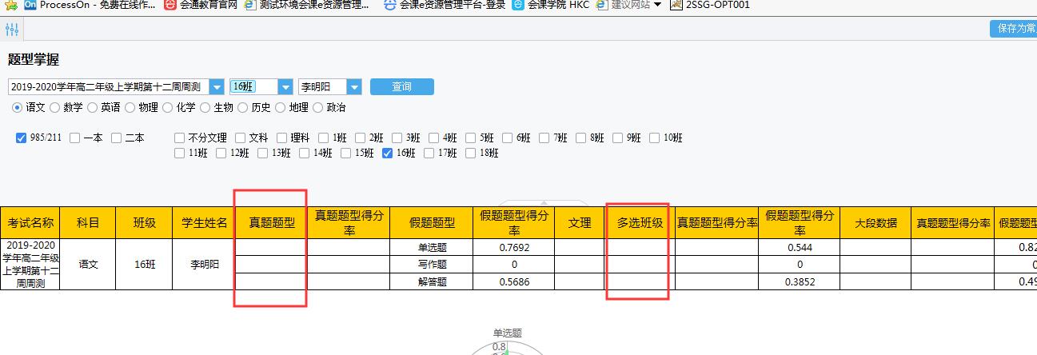Check the 理科 checkbox

tap(281, 138)
